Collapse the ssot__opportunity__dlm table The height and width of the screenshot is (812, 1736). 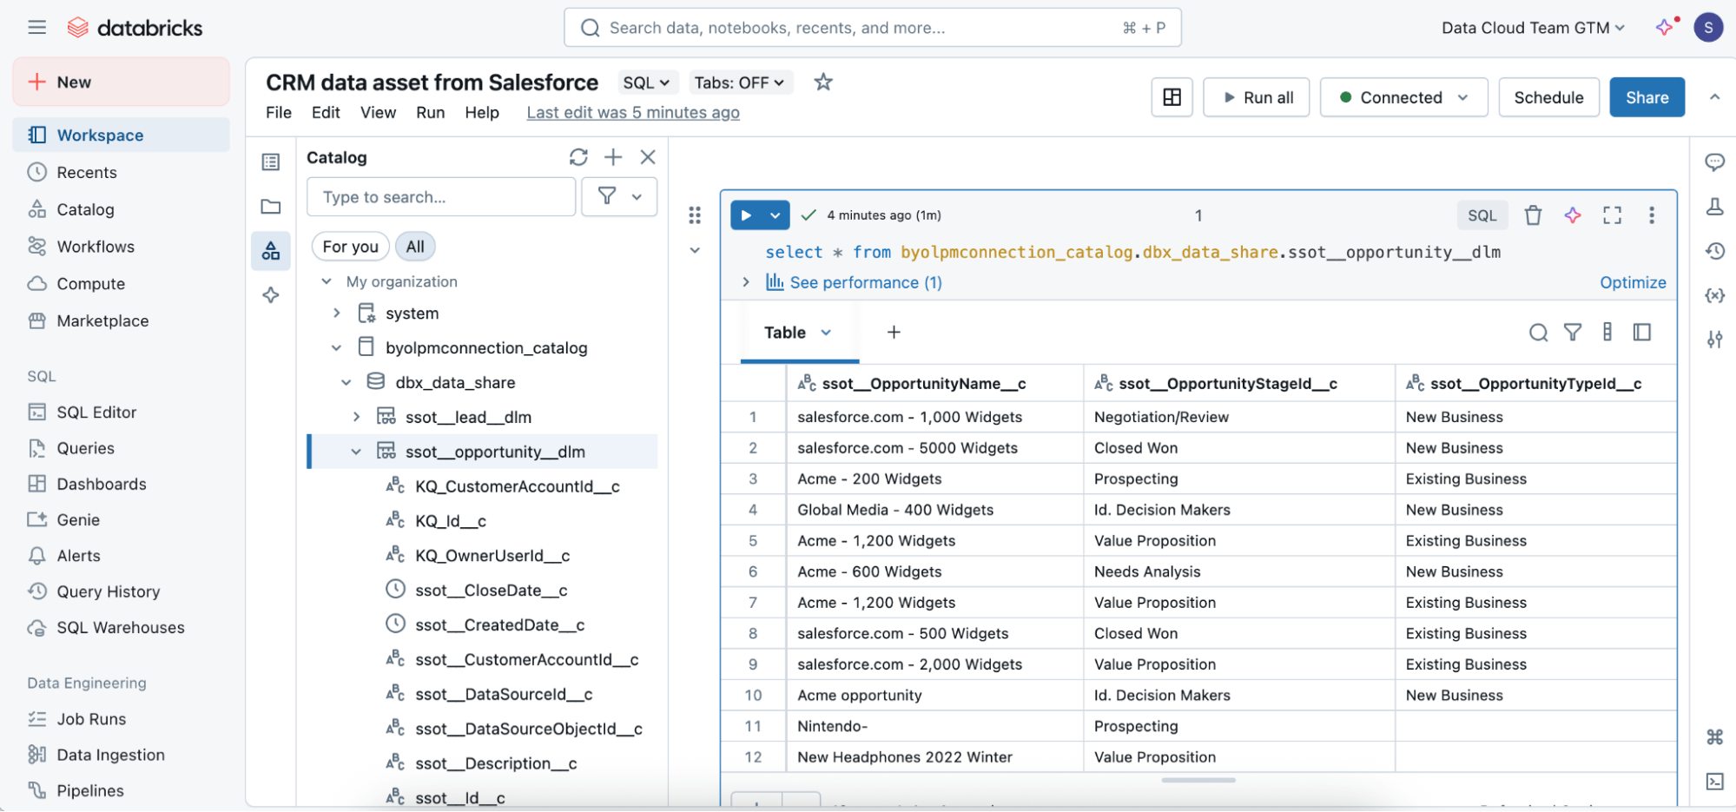point(356,452)
